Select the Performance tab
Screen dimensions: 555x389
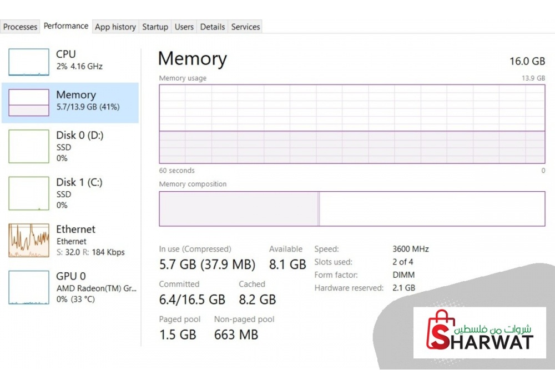tap(66, 26)
